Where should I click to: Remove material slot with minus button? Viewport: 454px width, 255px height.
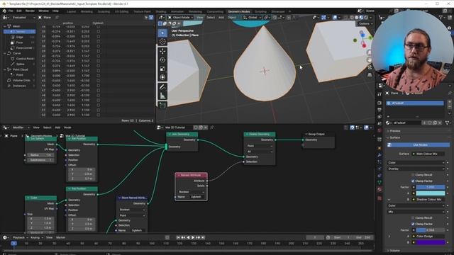tap(449, 107)
